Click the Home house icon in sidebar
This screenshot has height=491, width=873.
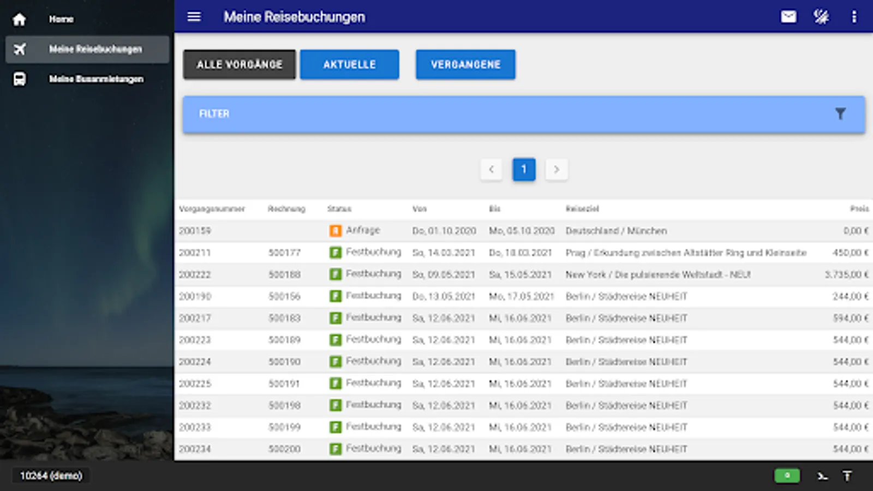click(x=19, y=20)
